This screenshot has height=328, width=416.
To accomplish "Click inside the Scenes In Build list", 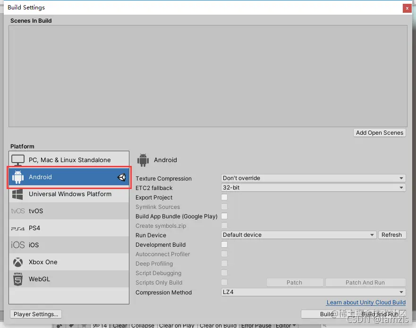I will coord(208,76).
